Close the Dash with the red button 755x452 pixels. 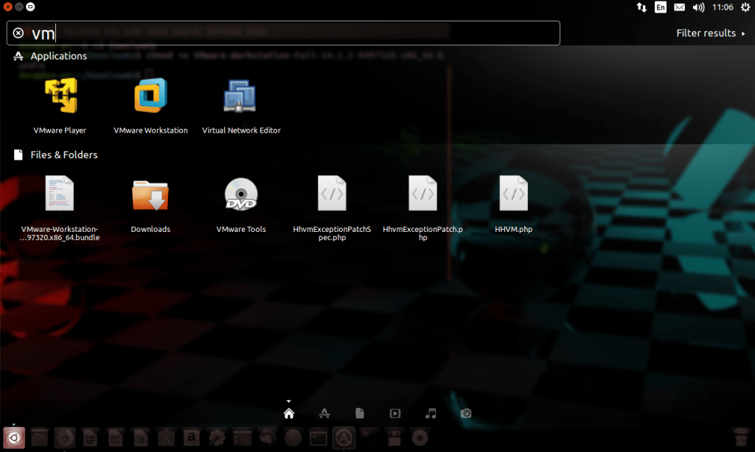coord(7,7)
